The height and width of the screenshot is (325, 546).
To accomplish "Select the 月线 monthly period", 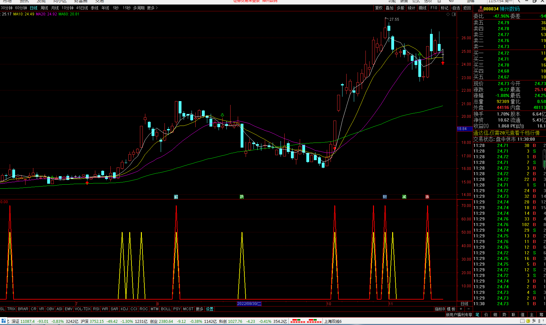I will pyautogui.click(x=55, y=8).
